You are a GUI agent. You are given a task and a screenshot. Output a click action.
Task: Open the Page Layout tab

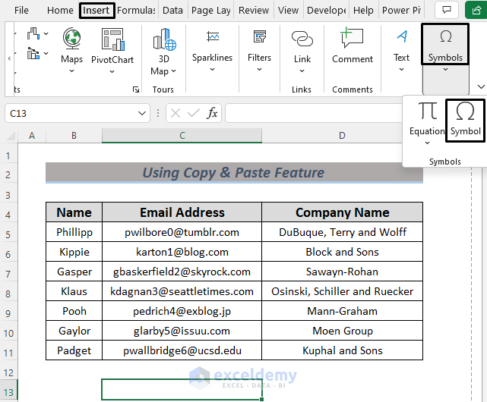click(x=211, y=11)
